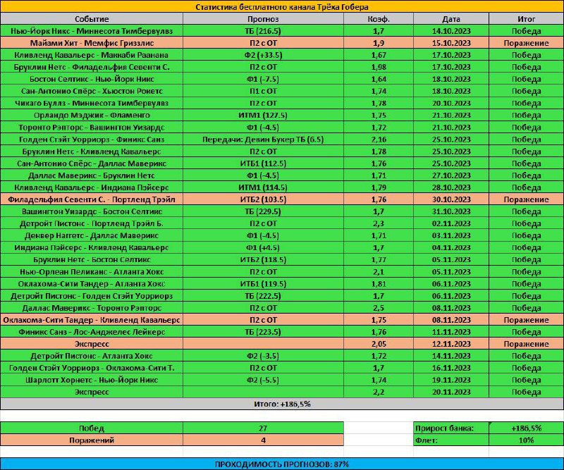The height and width of the screenshot is (470, 564).
Task: Select the date cell "27.10.2023"
Action: (451, 175)
